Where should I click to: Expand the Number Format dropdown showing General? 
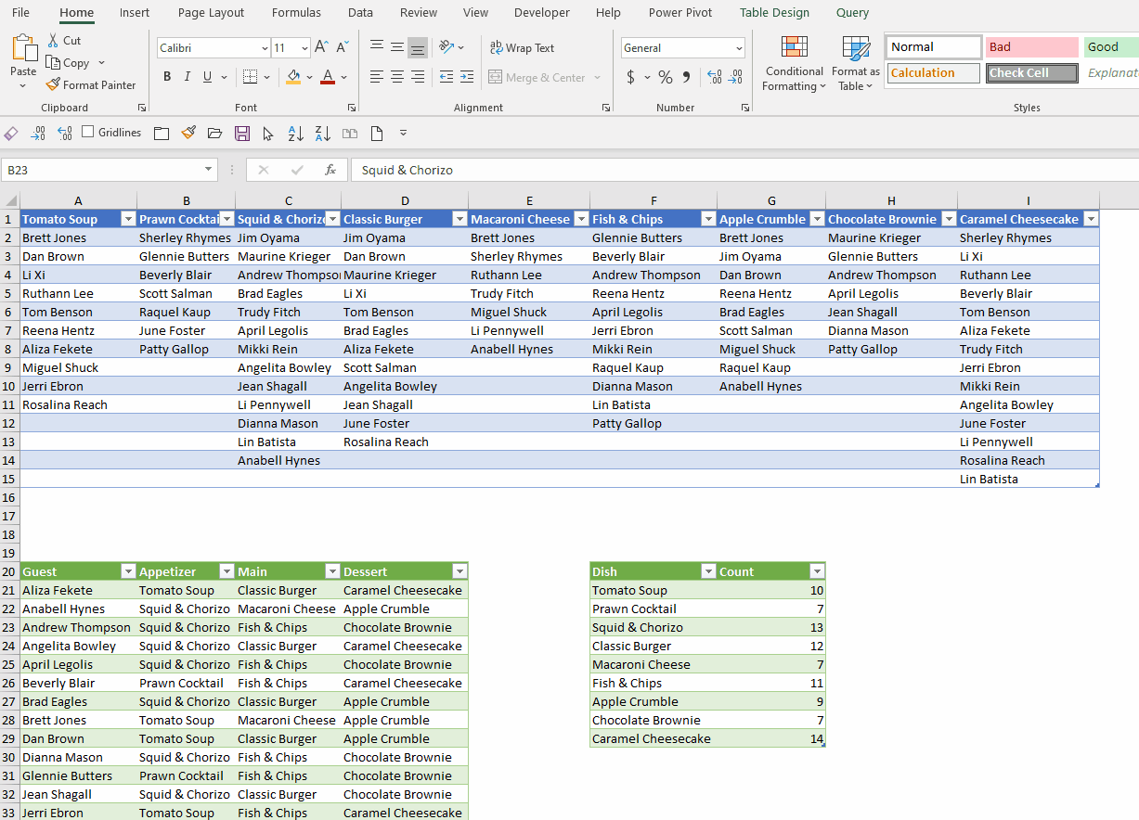coord(739,48)
